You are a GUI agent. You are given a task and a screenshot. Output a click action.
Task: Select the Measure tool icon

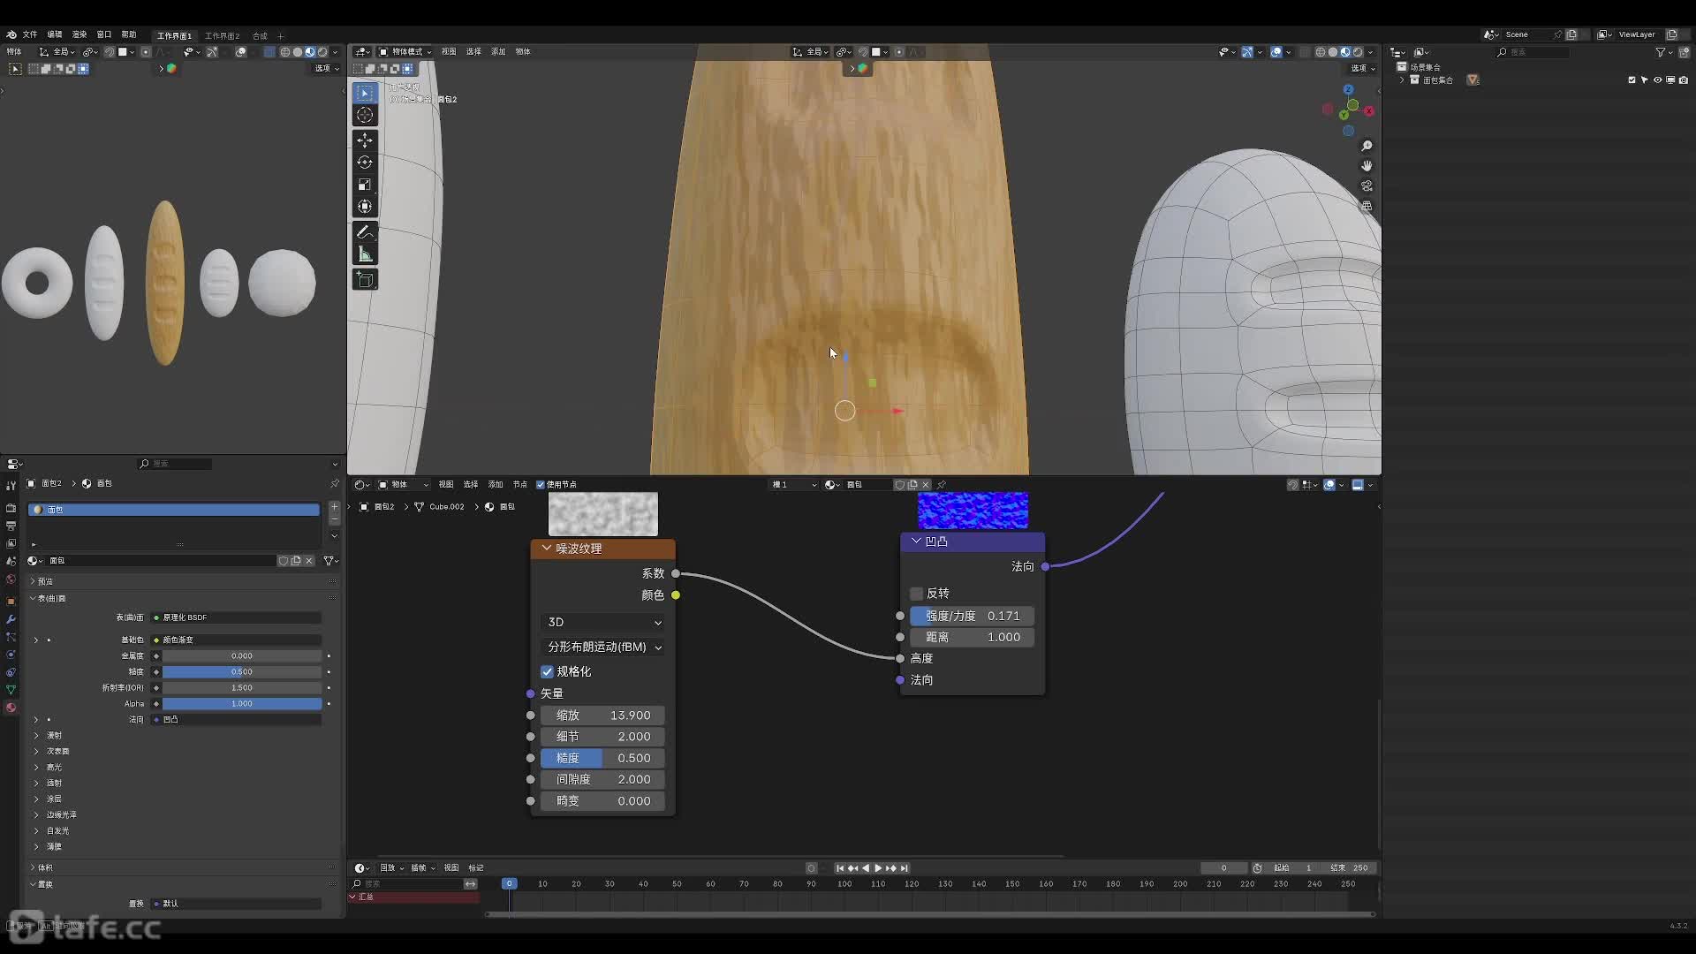(365, 254)
